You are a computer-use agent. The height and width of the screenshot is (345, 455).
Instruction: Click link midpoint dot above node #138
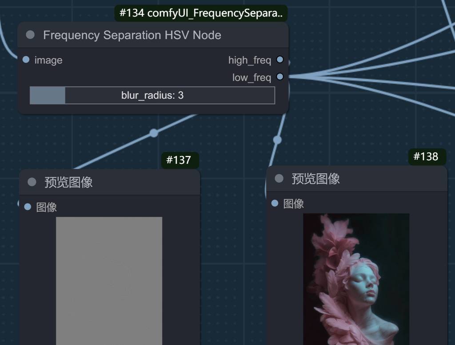(x=277, y=140)
